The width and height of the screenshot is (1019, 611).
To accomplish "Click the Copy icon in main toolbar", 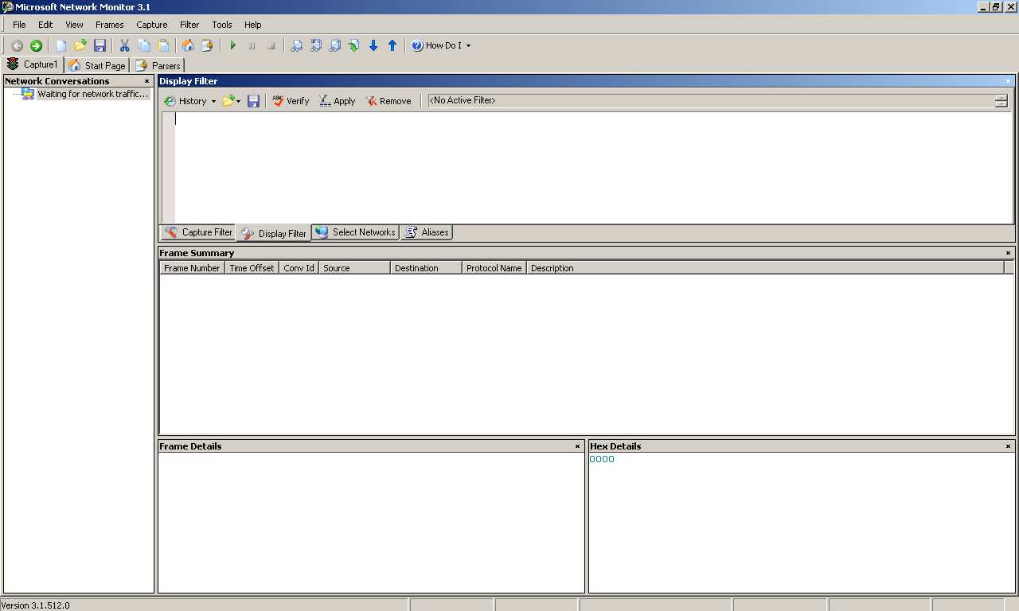I will pyautogui.click(x=144, y=46).
